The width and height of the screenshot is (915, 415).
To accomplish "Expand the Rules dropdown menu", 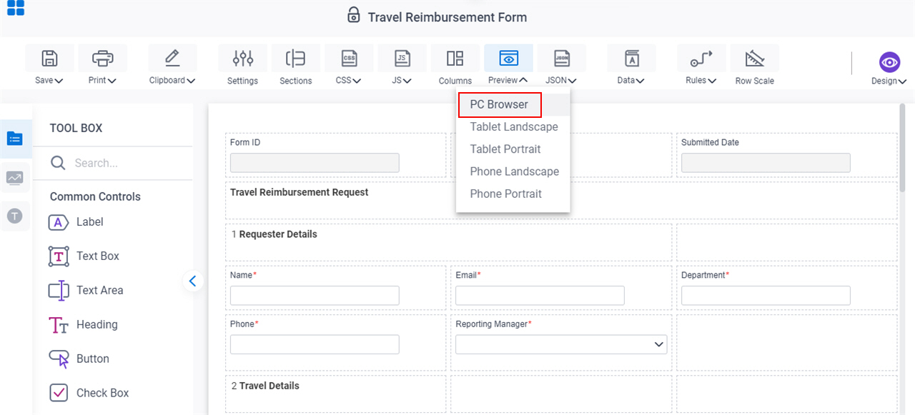I will (x=701, y=81).
